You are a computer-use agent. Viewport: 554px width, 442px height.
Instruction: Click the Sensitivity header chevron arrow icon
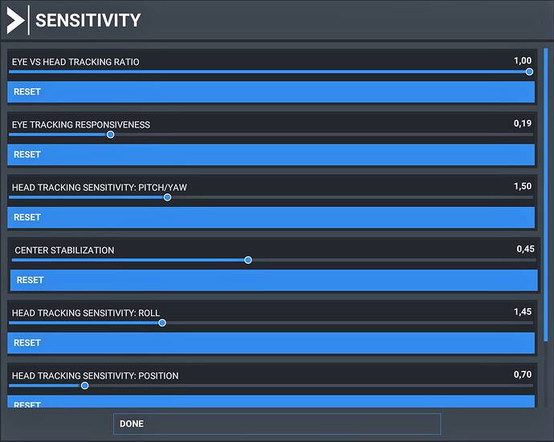tap(15, 20)
